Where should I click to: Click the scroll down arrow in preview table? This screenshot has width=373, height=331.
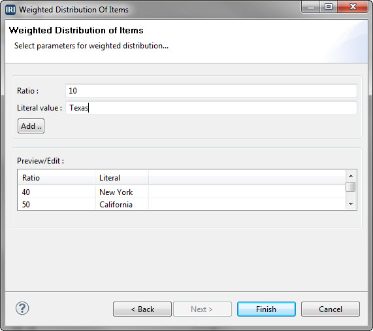(351, 203)
